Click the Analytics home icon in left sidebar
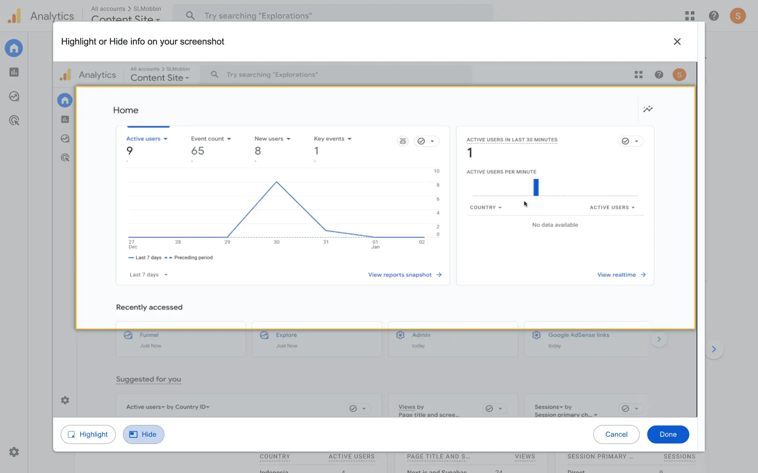 pyautogui.click(x=14, y=48)
